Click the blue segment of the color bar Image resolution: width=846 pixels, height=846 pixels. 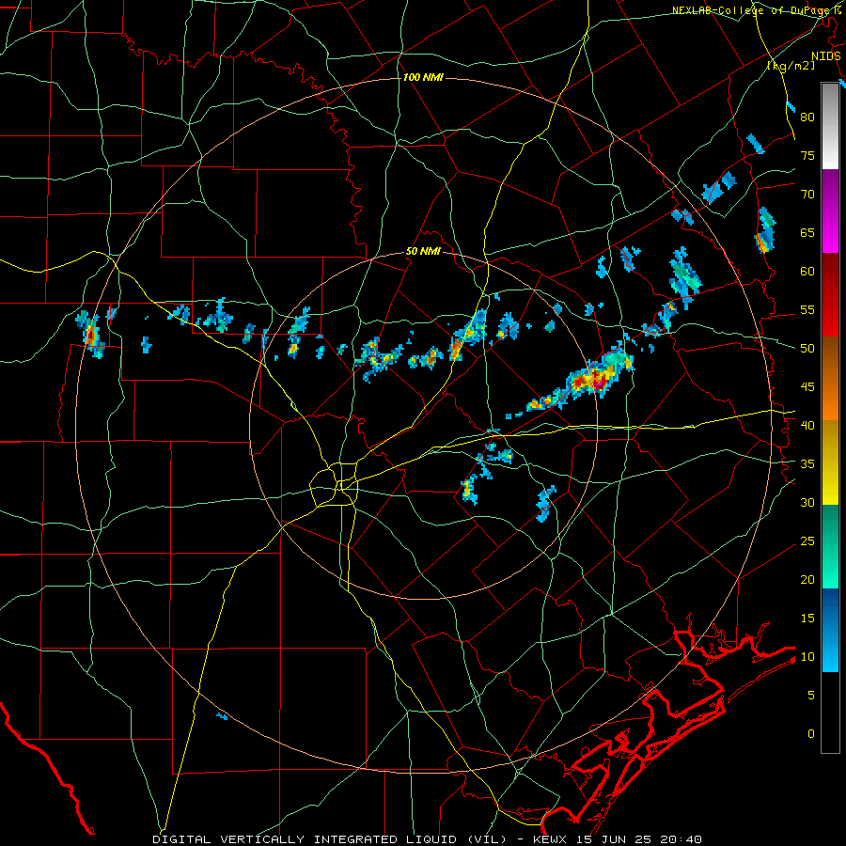coord(830,630)
